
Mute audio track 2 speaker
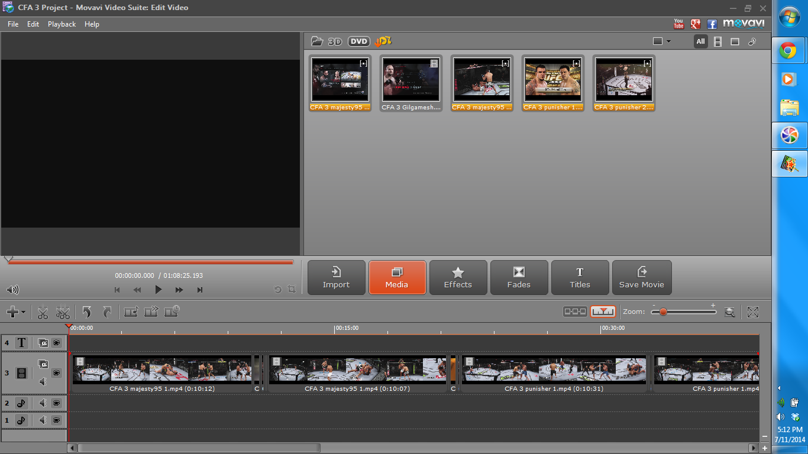click(43, 403)
